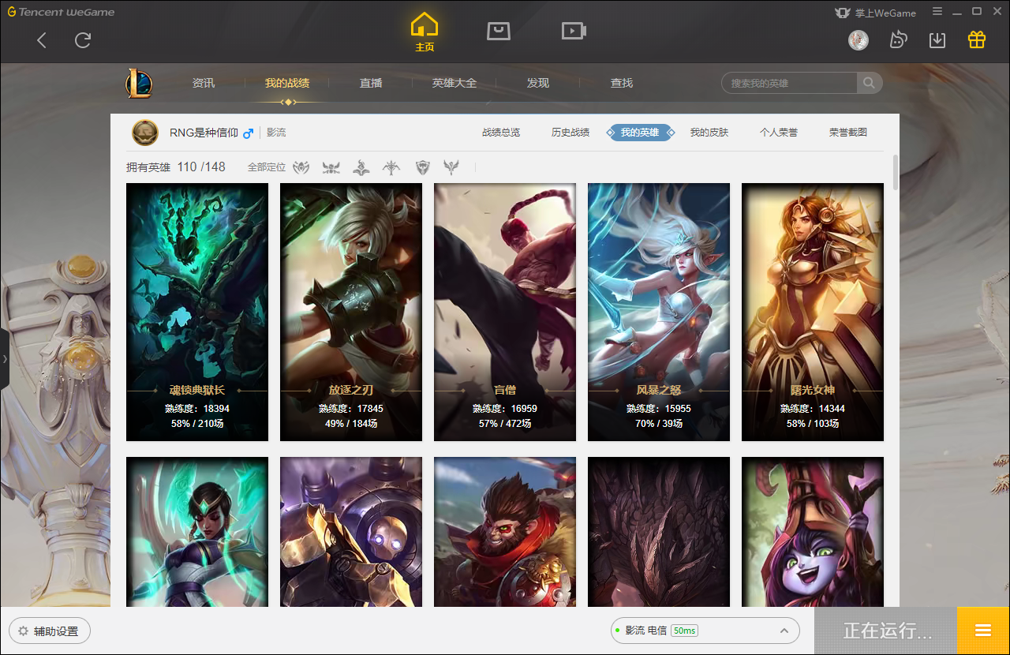Click the summoner name RNG是种信仰
The width and height of the screenshot is (1010, 655).
coord(204,133)
